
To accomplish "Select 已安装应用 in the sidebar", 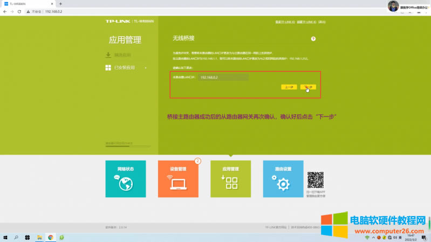I will pos(124,68).
